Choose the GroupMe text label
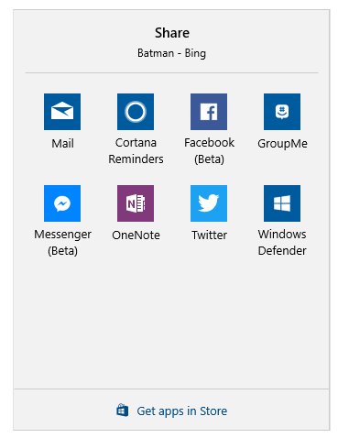Viewport: 338px width, 438px height. click(282, 144)
